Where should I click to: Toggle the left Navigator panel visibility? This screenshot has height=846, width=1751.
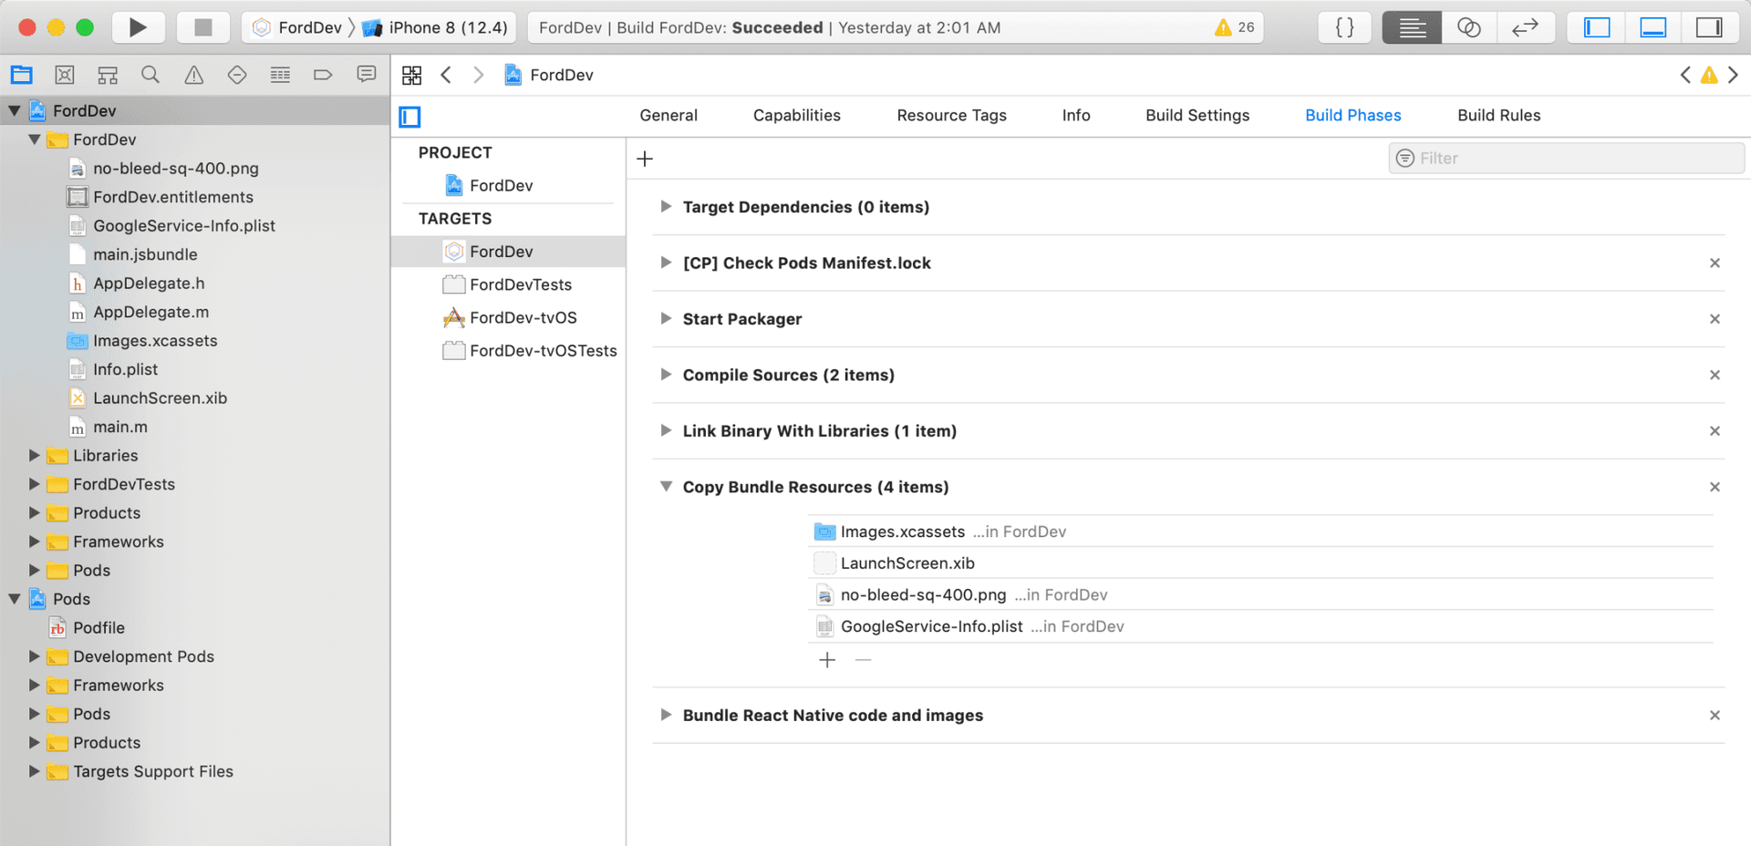1596,27
